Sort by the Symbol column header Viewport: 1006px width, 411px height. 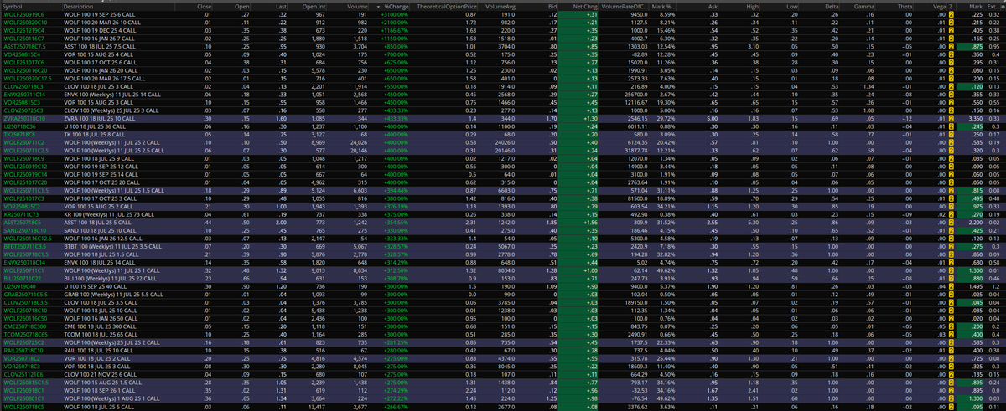(13, 5)
